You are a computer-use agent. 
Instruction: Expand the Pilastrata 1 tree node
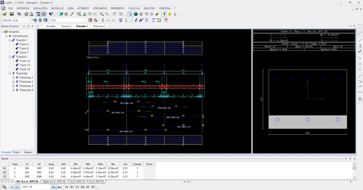[14, 78]
